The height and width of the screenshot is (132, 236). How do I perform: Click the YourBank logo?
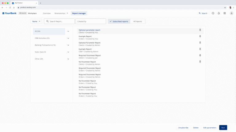point(10,13)
